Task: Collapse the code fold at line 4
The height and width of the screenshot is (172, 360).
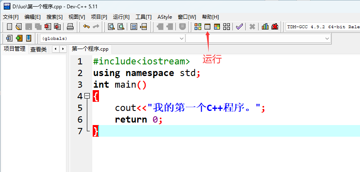Action: tap(87, 96)
